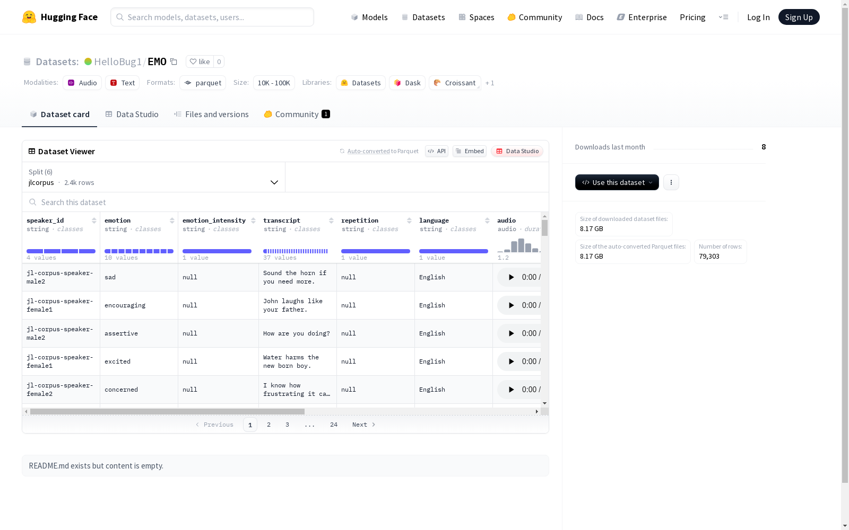Select the 'How are you doing?' transcript cell

click(x=298, y=333)
